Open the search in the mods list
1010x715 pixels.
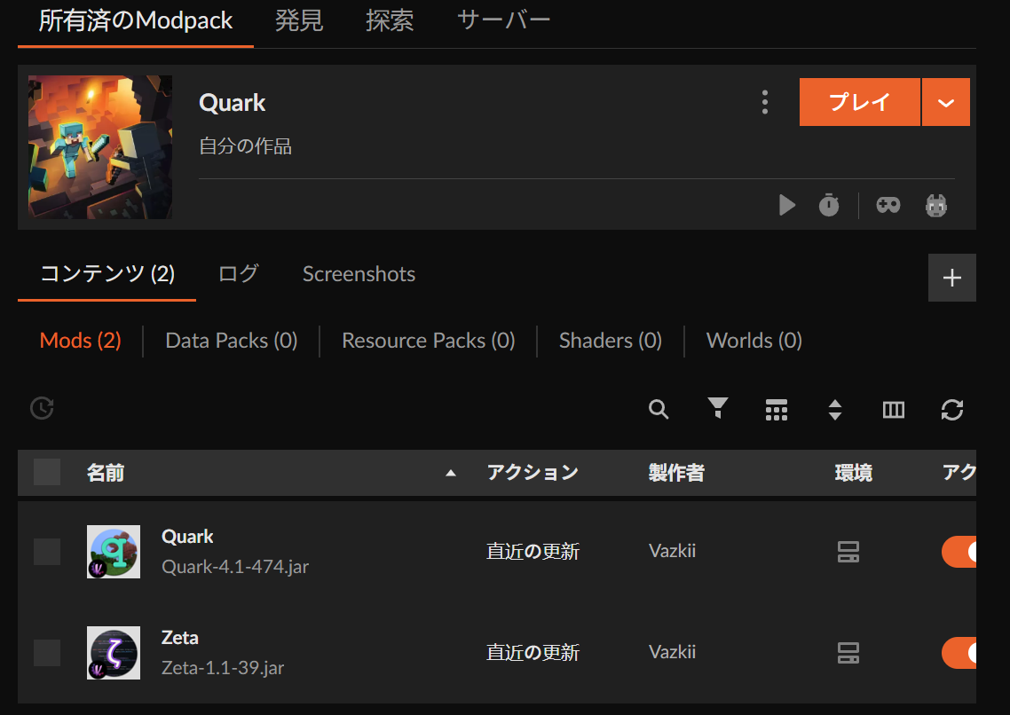click(x=658, y=410)
